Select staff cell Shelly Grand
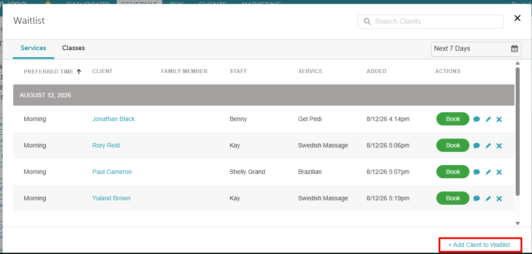The image size is (532, 254). (x=247, y=172)
